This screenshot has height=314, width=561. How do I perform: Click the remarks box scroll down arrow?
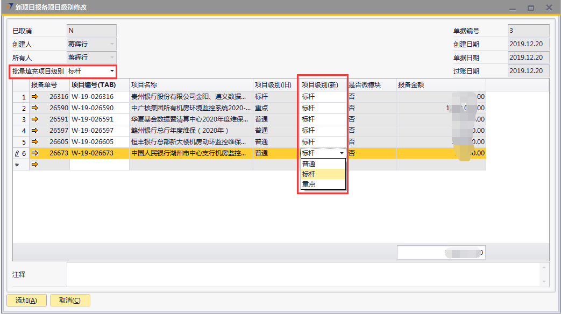click(x=544, y=282)
